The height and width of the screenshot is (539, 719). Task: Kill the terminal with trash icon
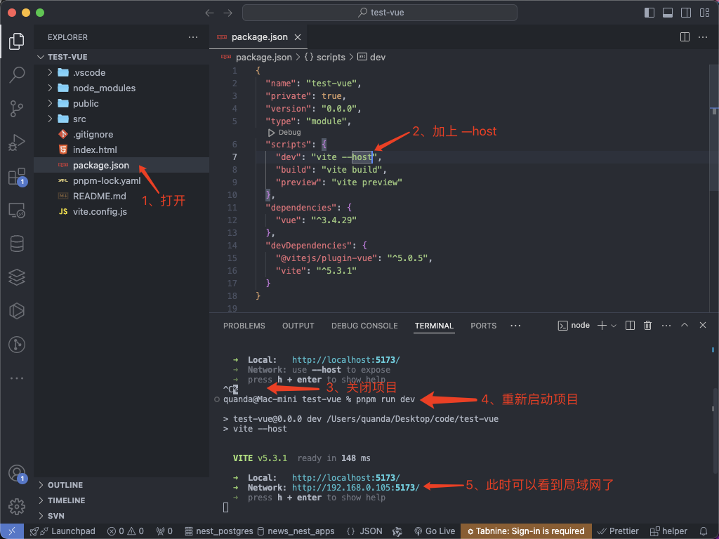pos(647,326)
